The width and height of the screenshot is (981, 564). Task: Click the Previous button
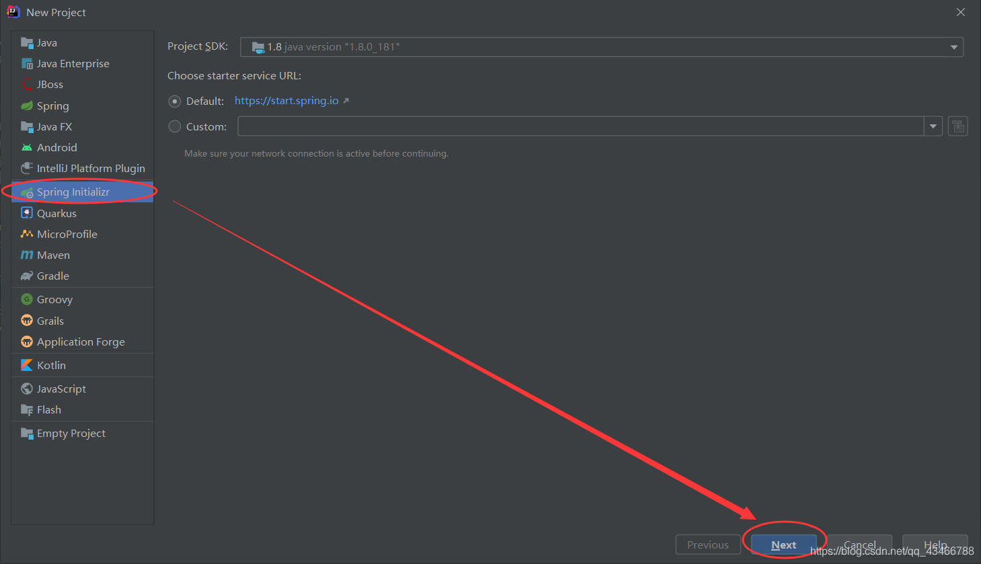point(708,545)
